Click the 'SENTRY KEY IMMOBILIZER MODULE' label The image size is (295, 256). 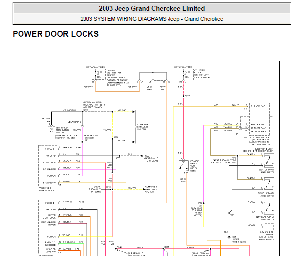point(63,130)
